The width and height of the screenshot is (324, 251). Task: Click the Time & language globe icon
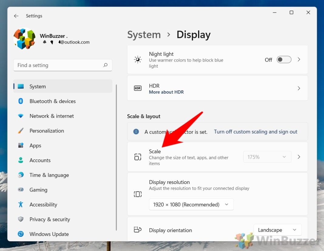tap(21, 175)
